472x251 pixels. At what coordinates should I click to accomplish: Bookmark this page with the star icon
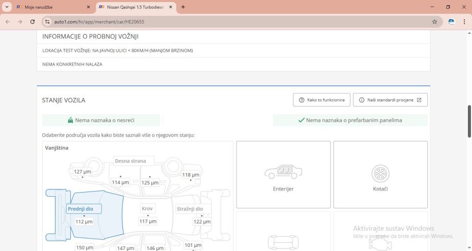[435, 22]
